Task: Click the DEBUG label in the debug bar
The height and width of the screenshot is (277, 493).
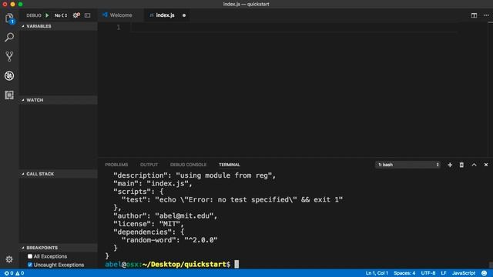Action: [x=34, y=15]
